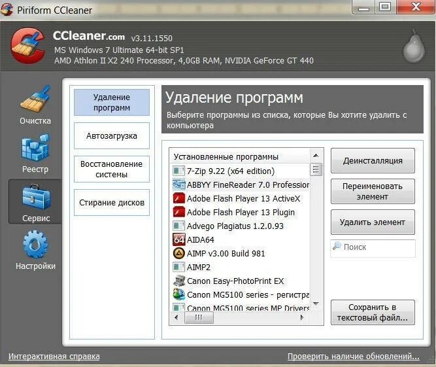Select Adobe Flash Player 13 Plugin row
The height and width of the screenshot is (367, 436).
[241, 213]
